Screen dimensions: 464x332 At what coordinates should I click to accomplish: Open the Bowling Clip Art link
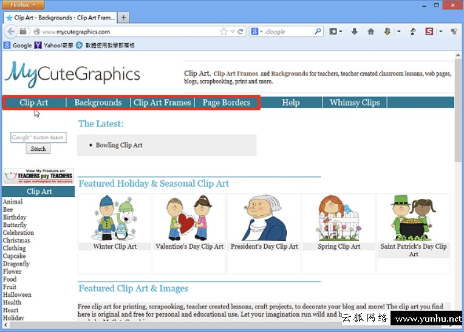pyautogui.click(x=119, y=145)
